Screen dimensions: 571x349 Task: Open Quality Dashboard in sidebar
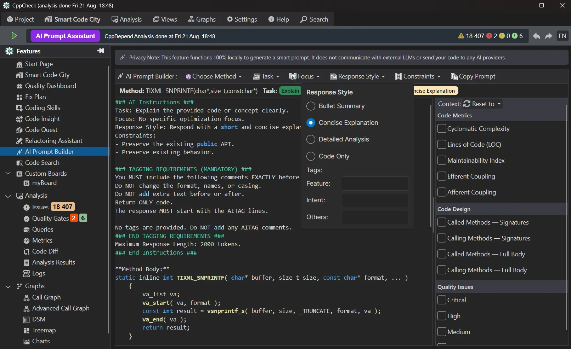click(46, 86)
